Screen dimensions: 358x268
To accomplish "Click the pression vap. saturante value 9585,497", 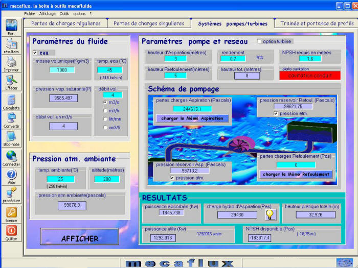I will click(x=63, y=98).
